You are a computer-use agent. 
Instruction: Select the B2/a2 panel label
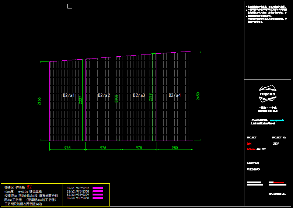coord(104,95)
